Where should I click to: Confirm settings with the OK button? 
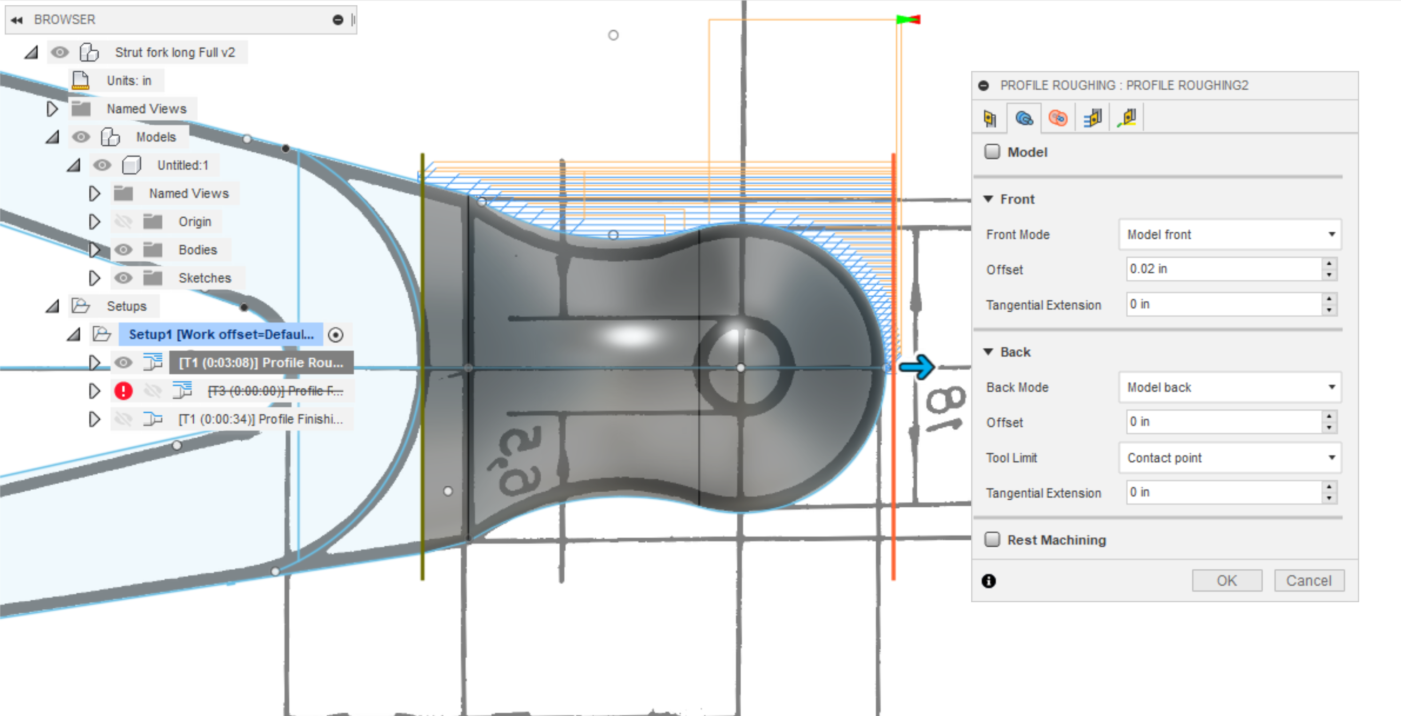click(x=1227, y=580)
